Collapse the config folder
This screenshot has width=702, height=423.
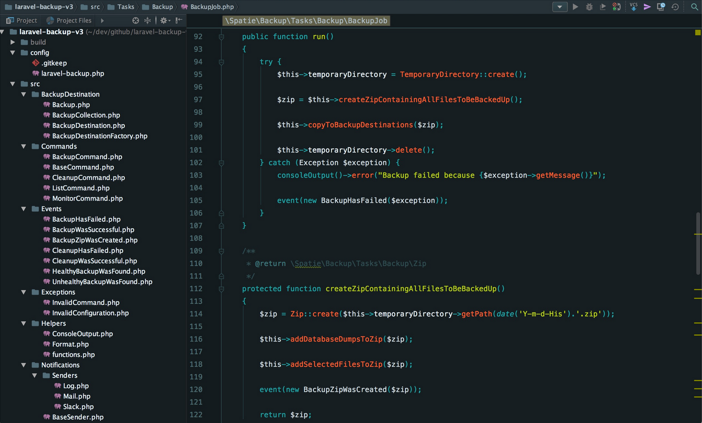(13, 53)
